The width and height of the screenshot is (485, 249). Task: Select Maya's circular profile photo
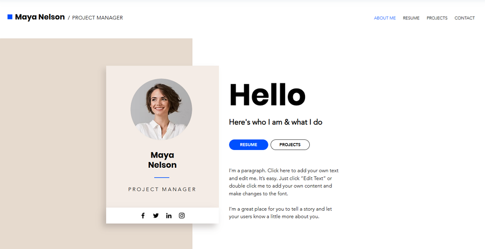point(161,109)
